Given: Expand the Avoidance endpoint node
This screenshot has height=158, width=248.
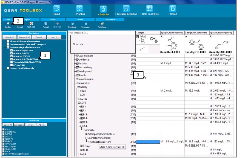Looking at the screenshot, I should pyautogui.click(x=77, y=60).
